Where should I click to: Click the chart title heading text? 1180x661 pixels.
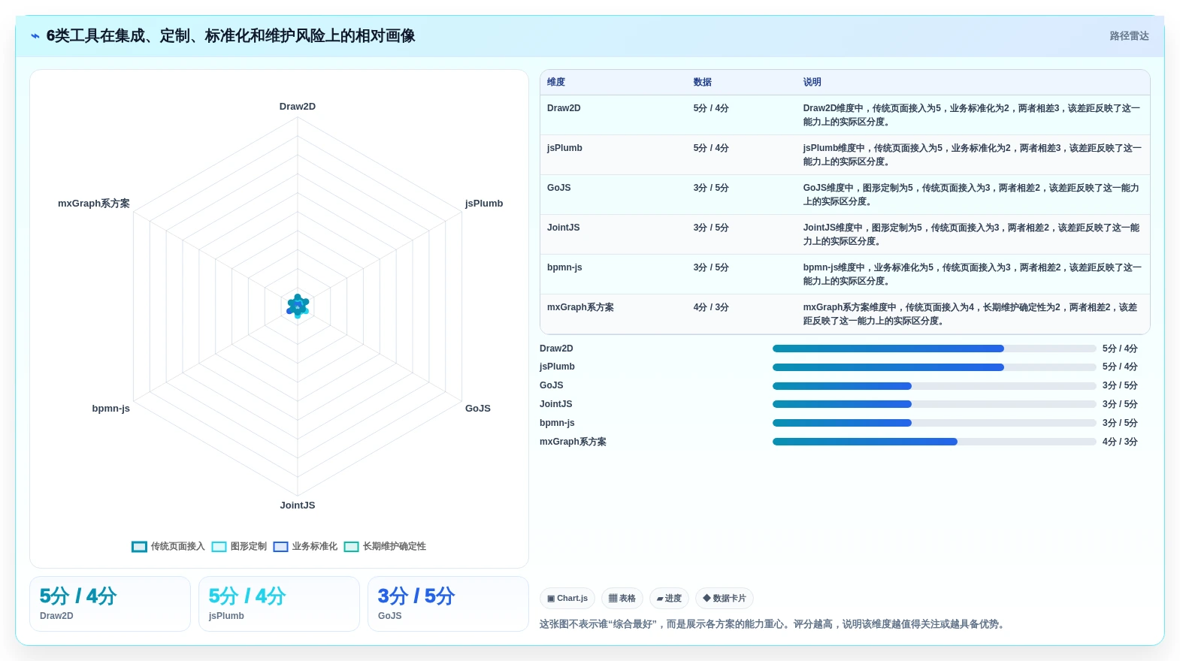(x=231, y=36)
